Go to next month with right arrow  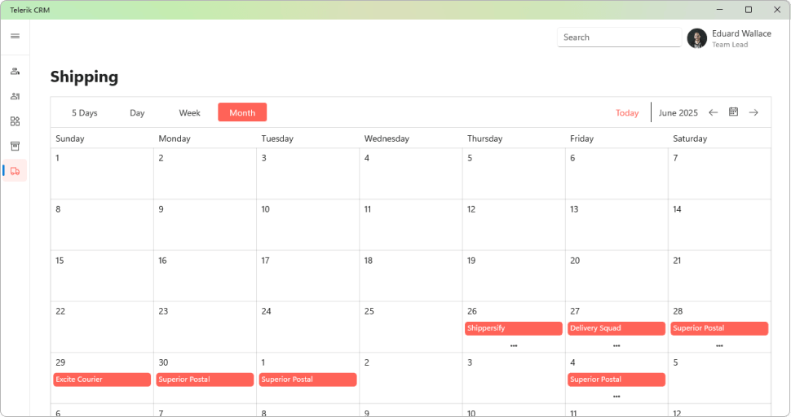click(753, 112)
